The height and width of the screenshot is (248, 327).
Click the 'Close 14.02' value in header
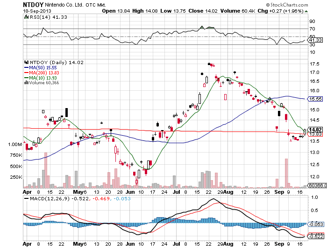(203, 11)
